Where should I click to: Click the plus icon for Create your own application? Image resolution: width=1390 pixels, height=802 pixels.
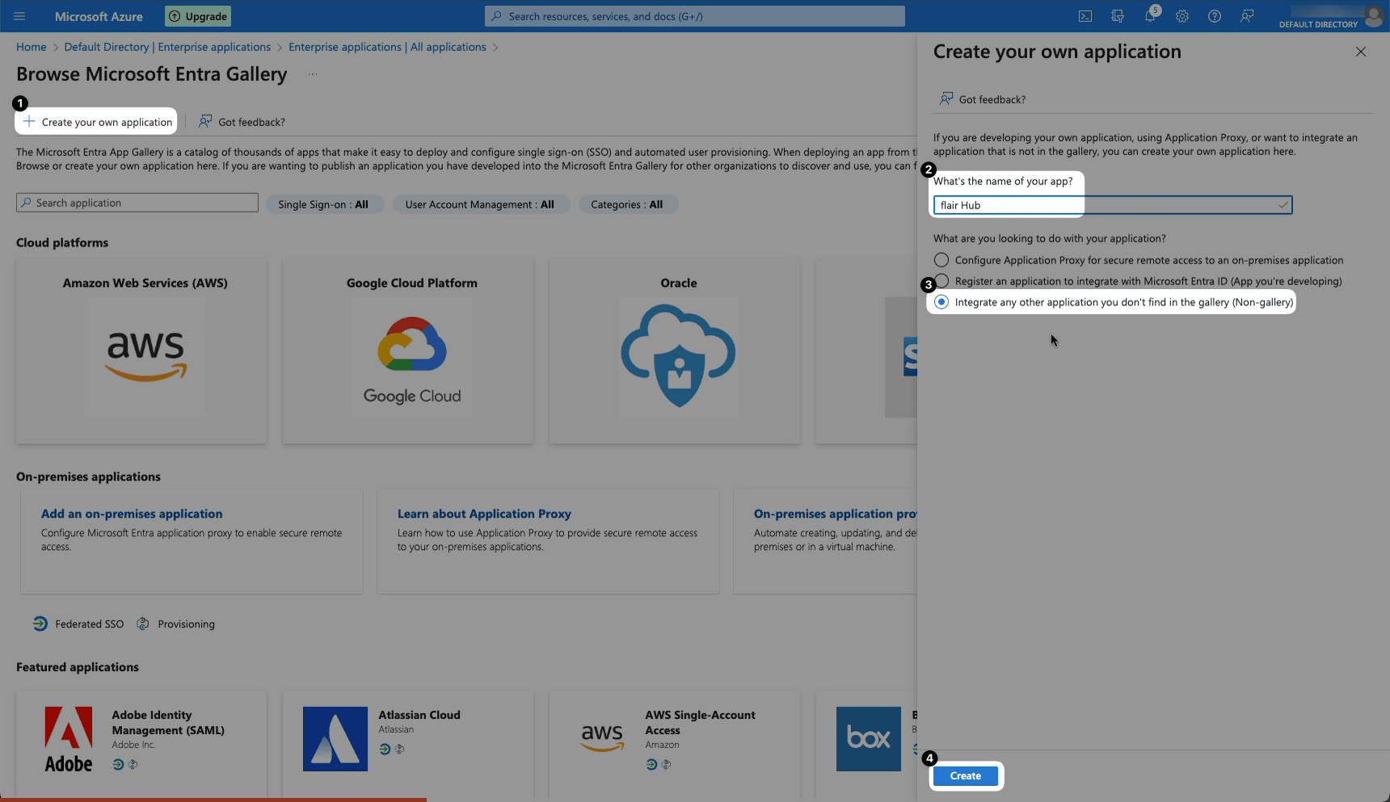point(29,121)
